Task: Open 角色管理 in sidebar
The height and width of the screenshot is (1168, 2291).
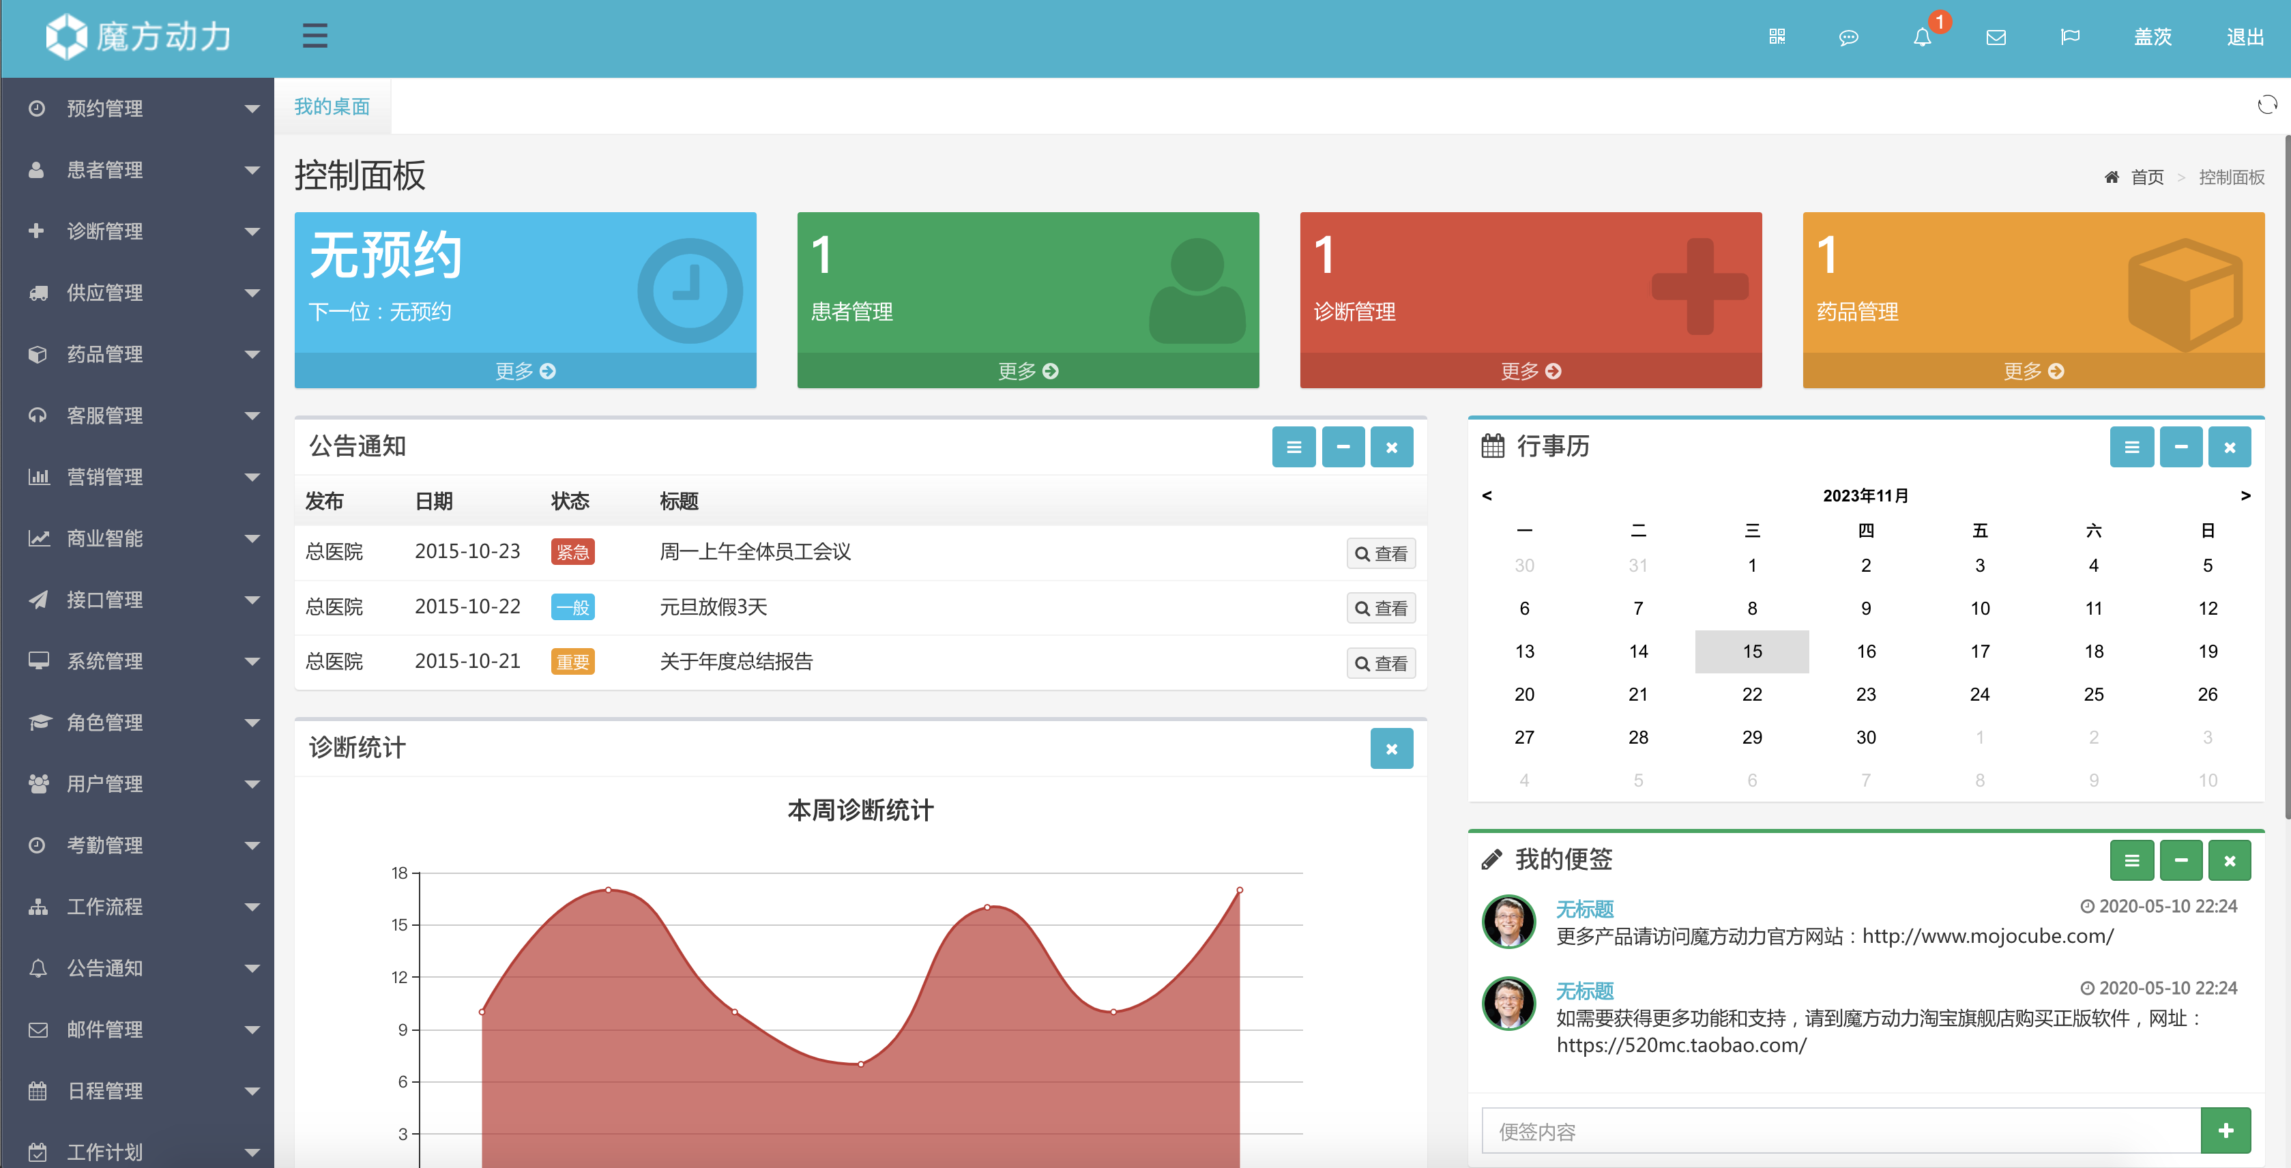Action: point(137,722)
